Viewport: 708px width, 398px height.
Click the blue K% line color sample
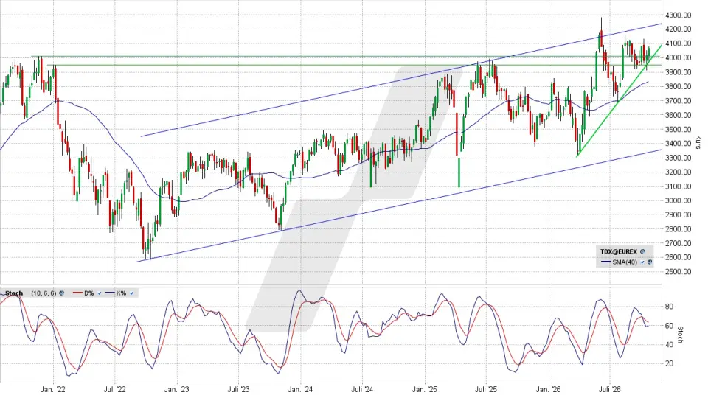pos(110,293)
